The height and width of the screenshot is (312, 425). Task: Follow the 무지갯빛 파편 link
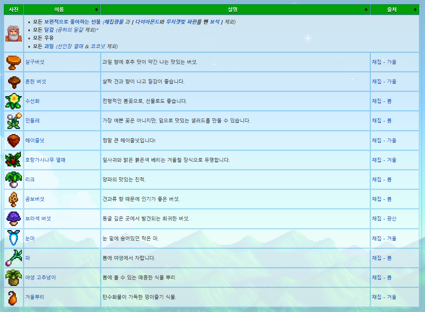pyautogui.click(x=181, y=22)
